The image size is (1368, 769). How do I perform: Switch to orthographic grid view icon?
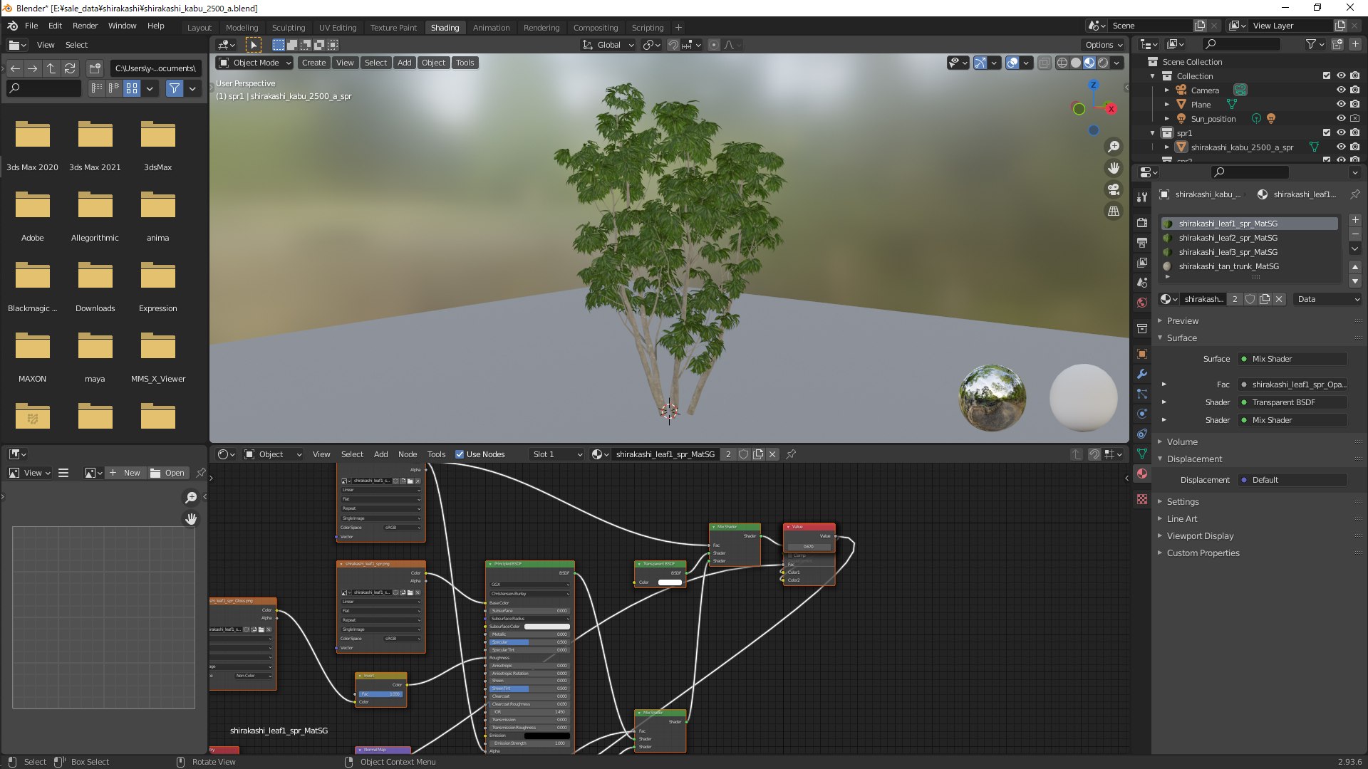(1113, 211)
